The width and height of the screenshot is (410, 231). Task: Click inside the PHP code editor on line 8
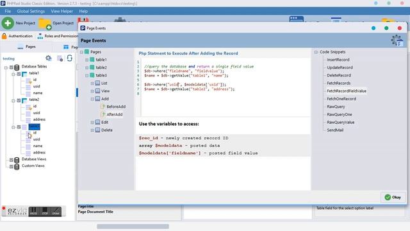pyautogui.click(x=225, y=94)
